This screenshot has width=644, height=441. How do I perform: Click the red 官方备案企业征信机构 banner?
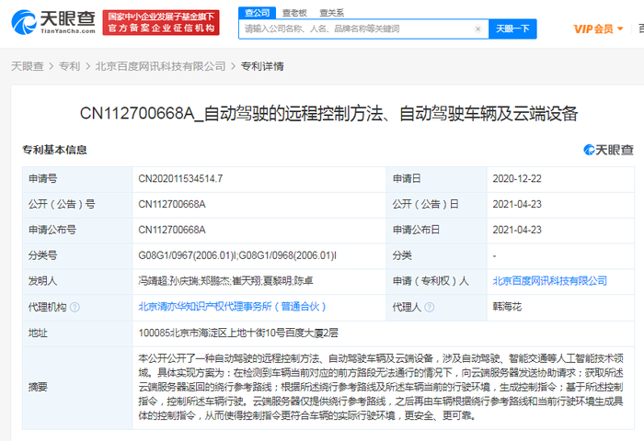point(161,23)
